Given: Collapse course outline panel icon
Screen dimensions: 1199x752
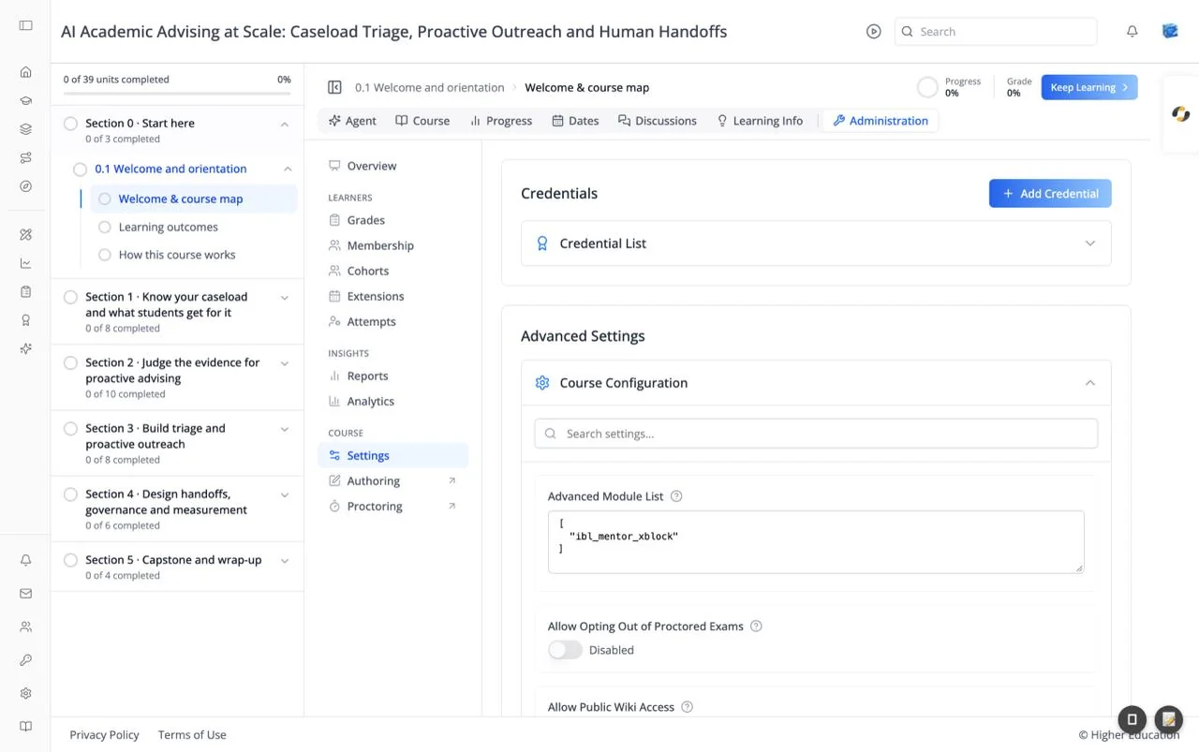Looking at the screenshot, I should click(334, 87).
